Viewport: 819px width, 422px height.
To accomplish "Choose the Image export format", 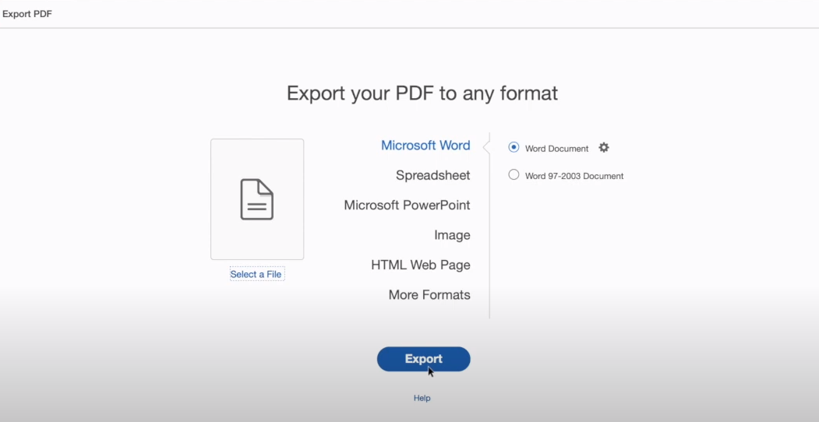I will (452, 235).
